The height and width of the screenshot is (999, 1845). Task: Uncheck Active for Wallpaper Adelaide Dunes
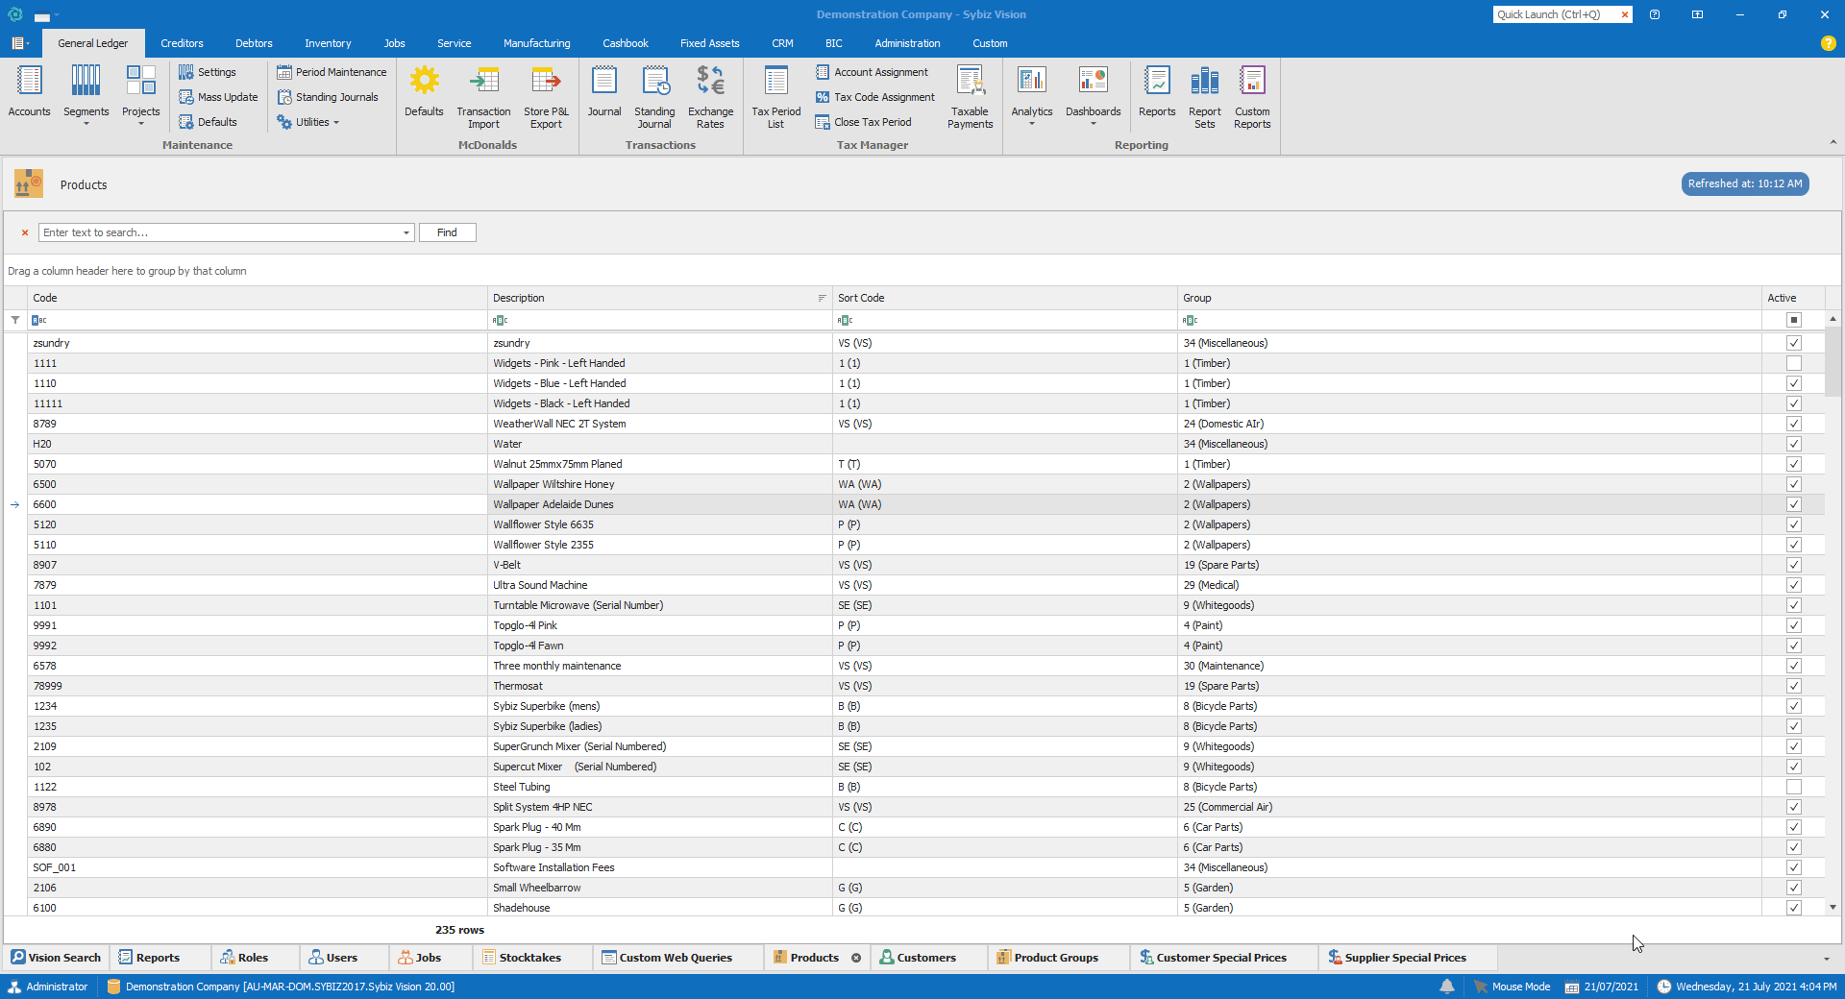pyautogui.click(x=1793, y=504)
